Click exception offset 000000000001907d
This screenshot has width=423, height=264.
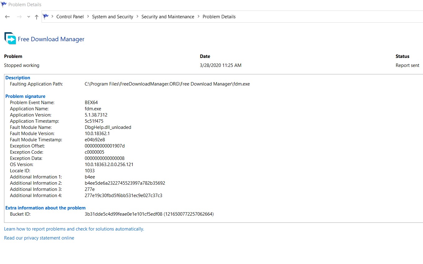[x=105, y=146]
